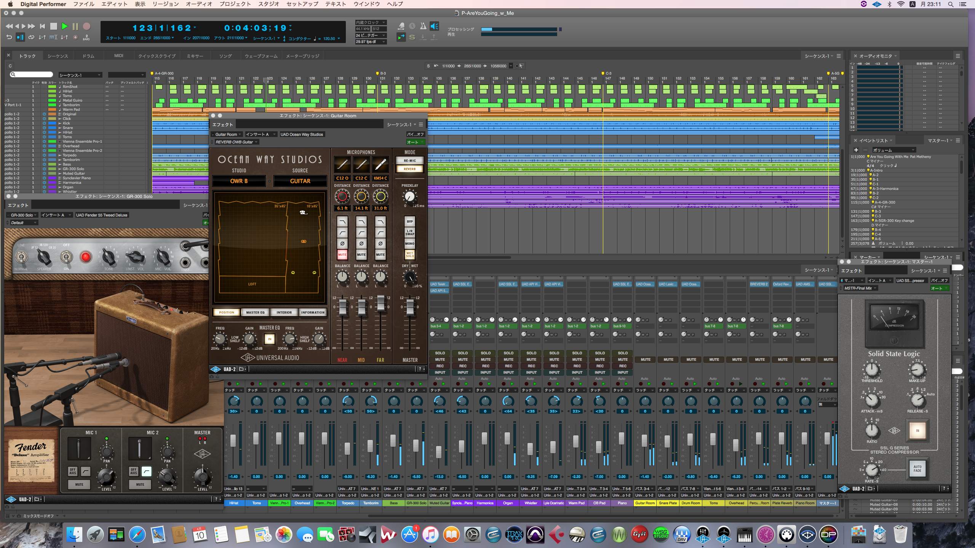975x548 pixels.
Task: Switch to the ウェーブフォーム tab
Action: tap(261, 56)
